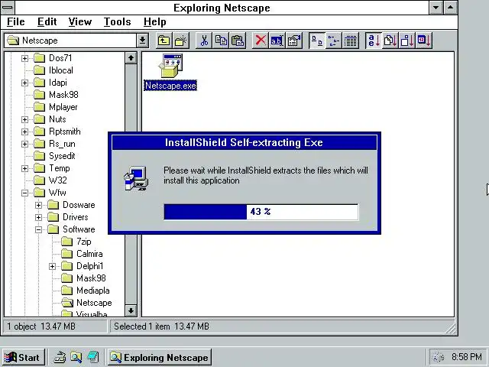The image size is (489, 367).
Task: Open the Help menu
Action: (x=154, y=22)
